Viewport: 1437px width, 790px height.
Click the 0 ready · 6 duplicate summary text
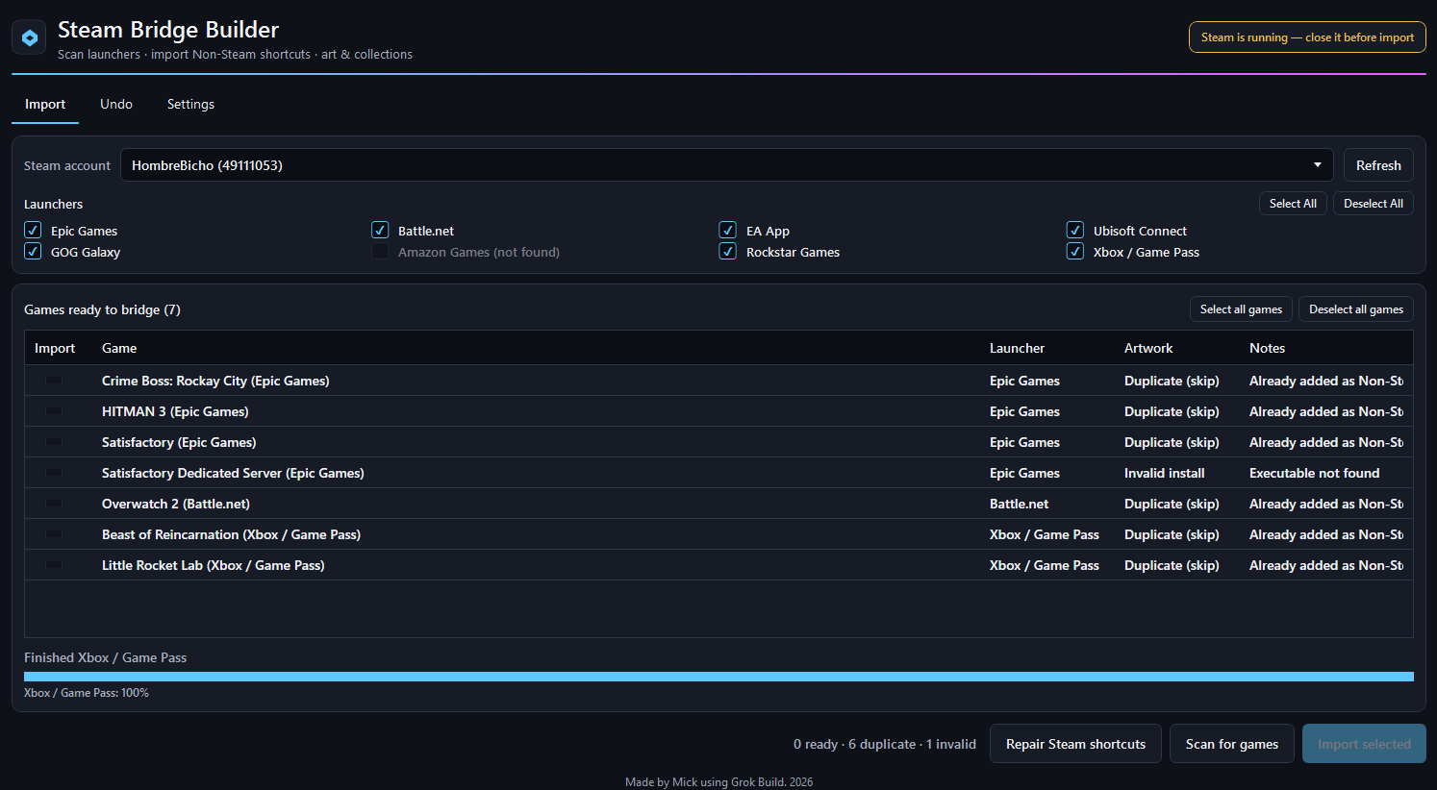click(885, 744)
